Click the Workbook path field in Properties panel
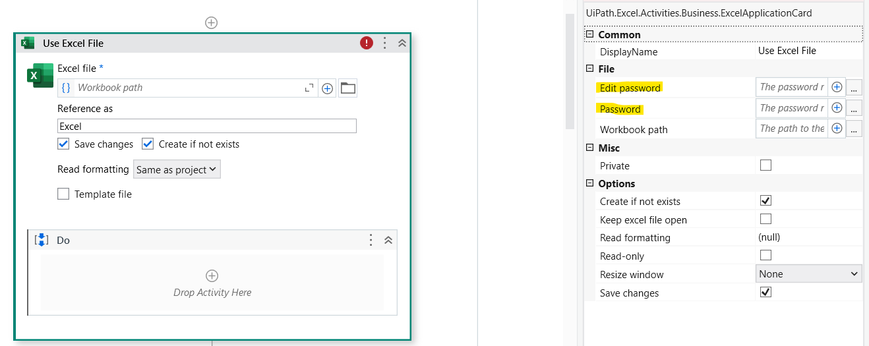The height and width of the screenshot is (346, 869). (792, 129)
